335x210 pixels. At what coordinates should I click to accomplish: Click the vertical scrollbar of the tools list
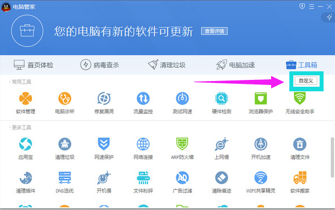(x=332, y=157)
